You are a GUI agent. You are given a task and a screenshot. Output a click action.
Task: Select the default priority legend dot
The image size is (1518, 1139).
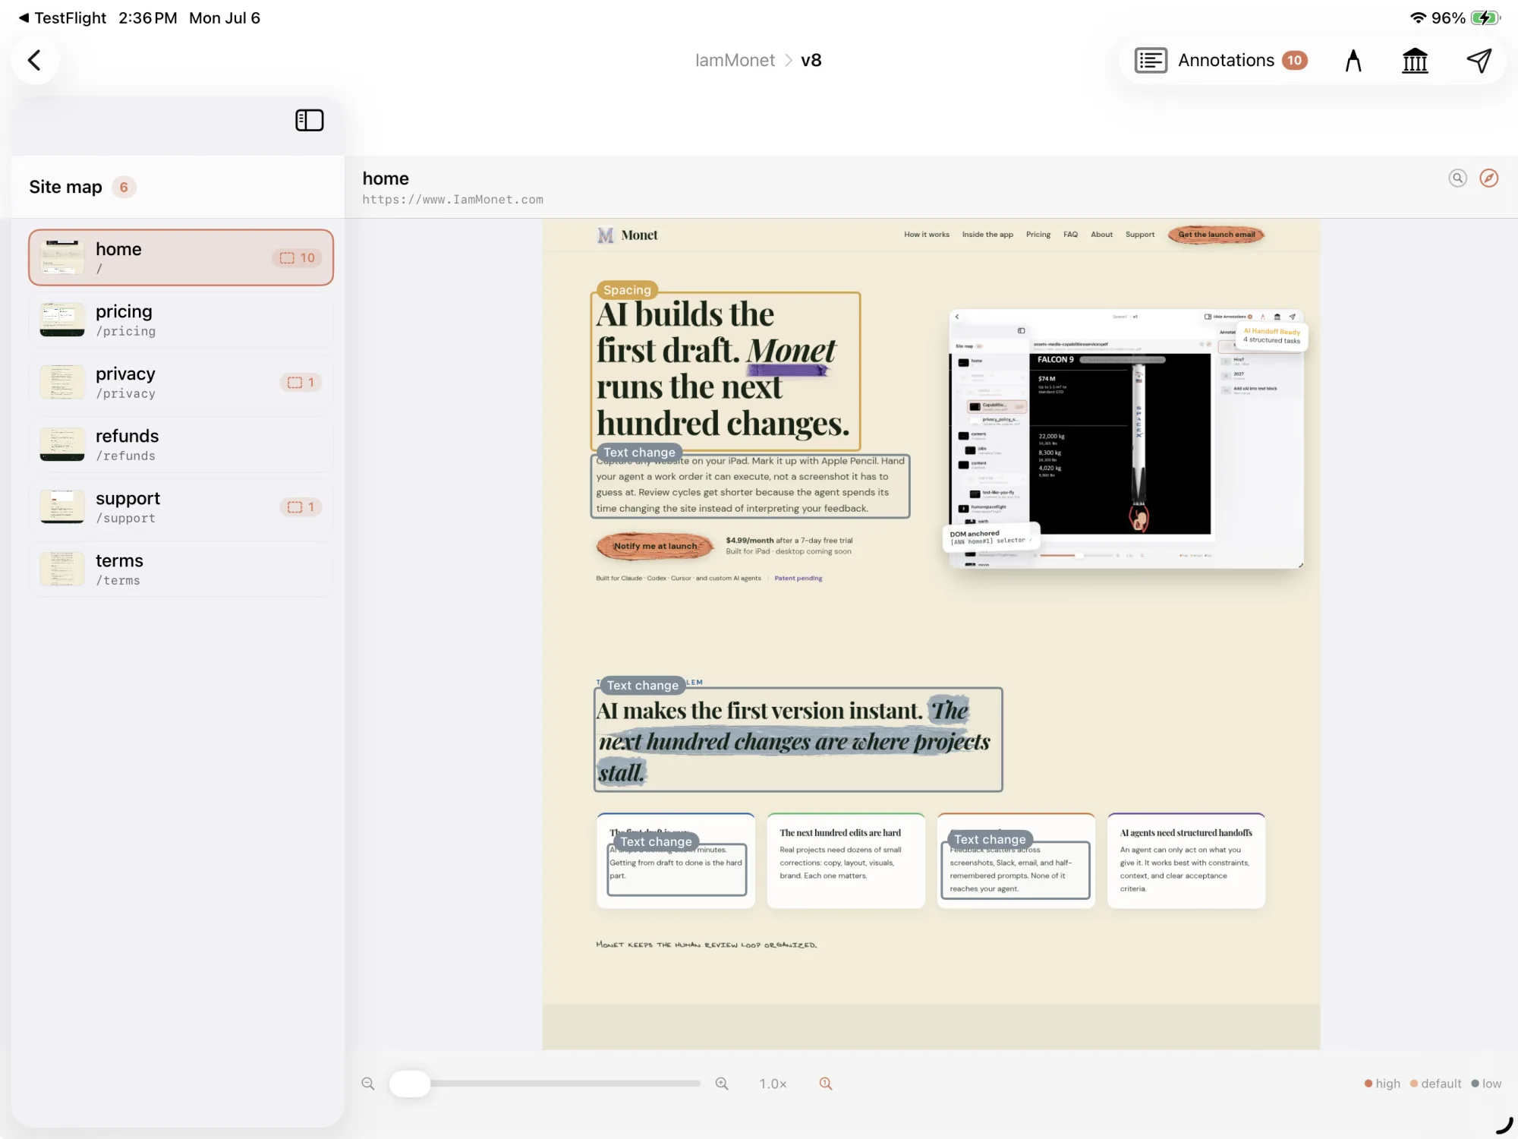[1414, 1084]
